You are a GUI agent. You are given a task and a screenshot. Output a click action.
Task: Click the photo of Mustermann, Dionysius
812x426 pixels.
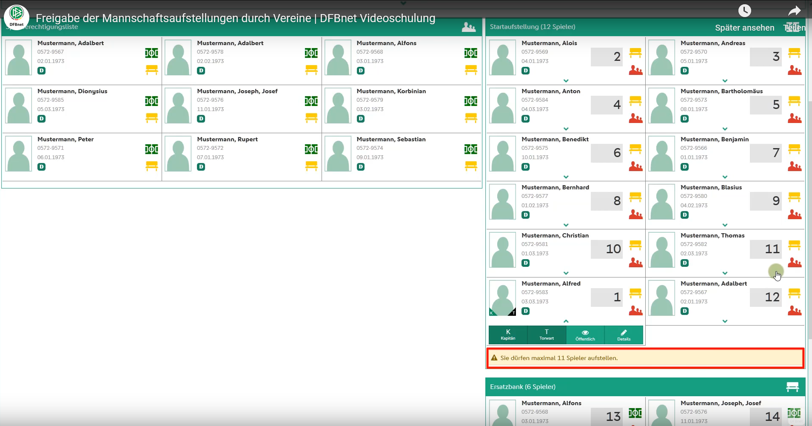(19, 106)
